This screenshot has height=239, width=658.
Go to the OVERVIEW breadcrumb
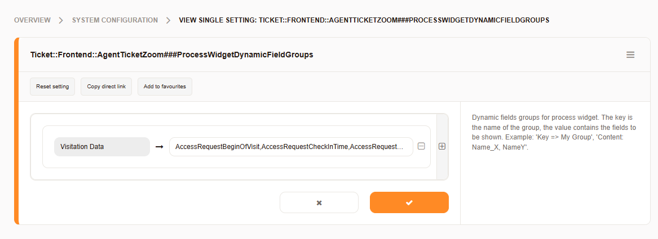click(x=32, y=20)
